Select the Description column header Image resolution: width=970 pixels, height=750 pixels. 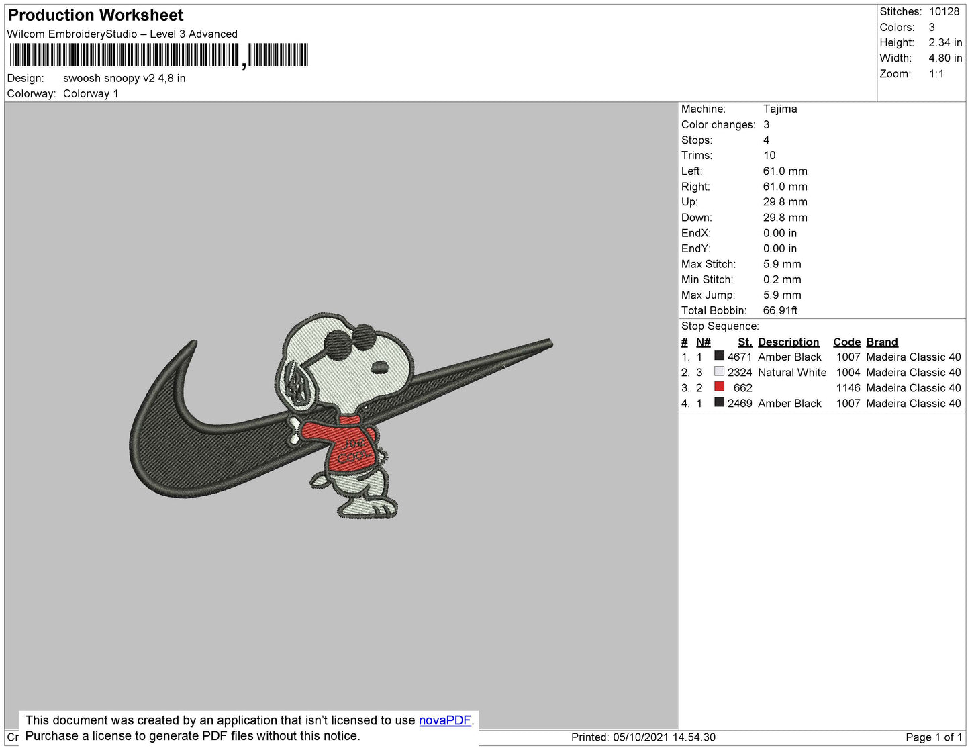coord(788,342)
